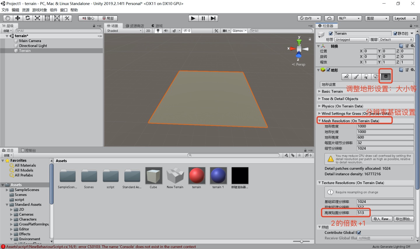Open the Untagged tag dropdown
The width and height of the screenshot is (420, 249).
coord(351,40)
